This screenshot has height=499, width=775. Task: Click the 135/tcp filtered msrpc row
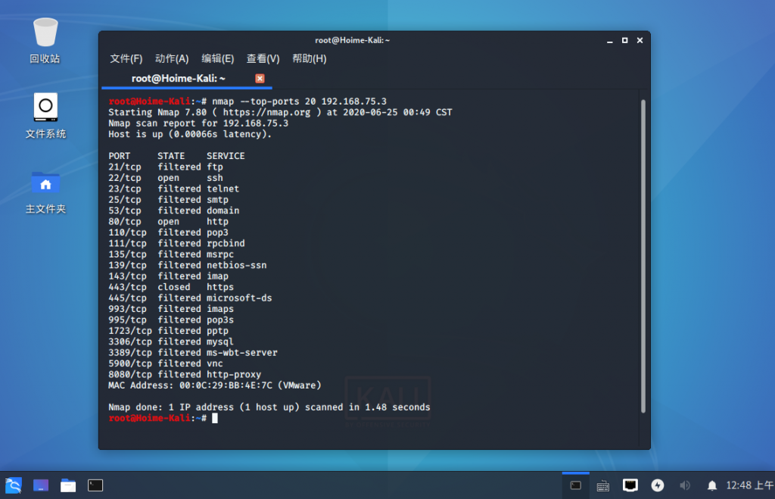point(171,254)
